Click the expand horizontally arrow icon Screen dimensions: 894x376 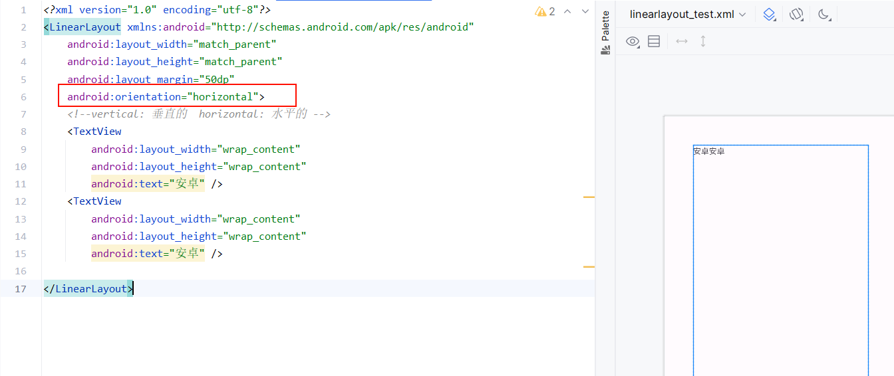(x=682, y=41)
